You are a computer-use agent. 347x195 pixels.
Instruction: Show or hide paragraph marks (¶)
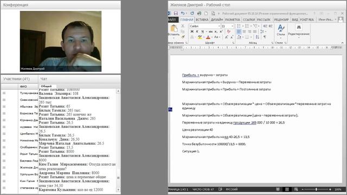click(265, 37)
